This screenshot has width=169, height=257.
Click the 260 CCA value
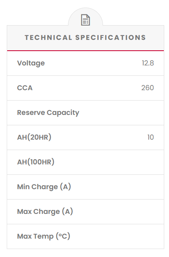tap(148, 88)
